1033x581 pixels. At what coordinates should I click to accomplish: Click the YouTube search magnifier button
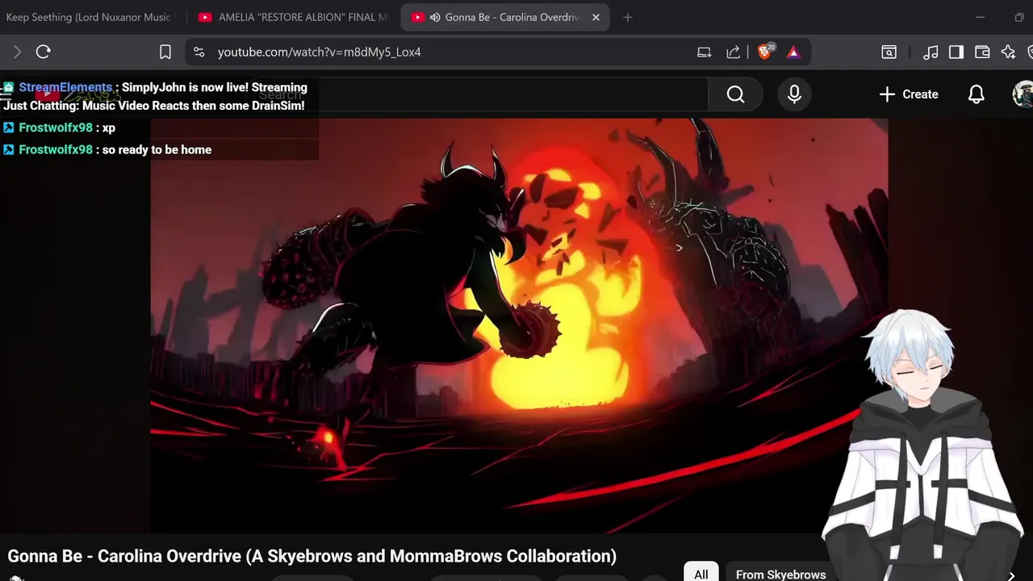[x=735, y=94]
